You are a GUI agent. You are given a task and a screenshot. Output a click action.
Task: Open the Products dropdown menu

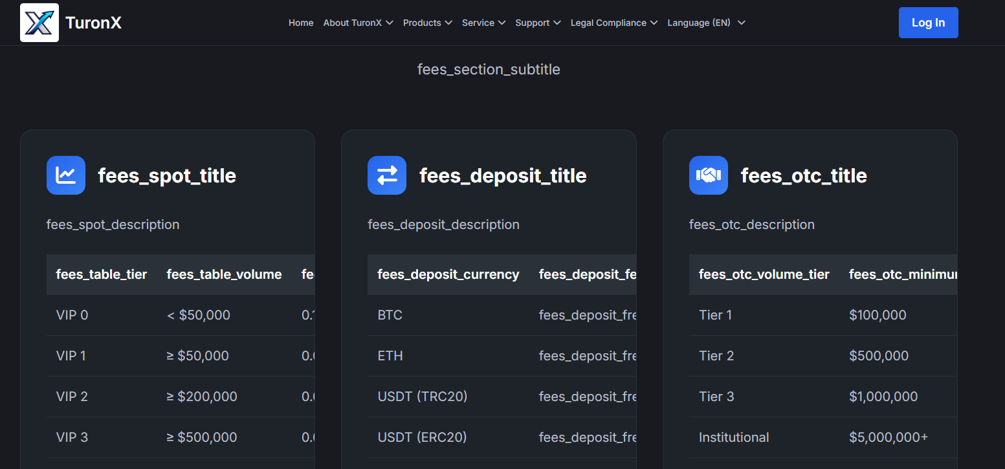pos(427,23)
